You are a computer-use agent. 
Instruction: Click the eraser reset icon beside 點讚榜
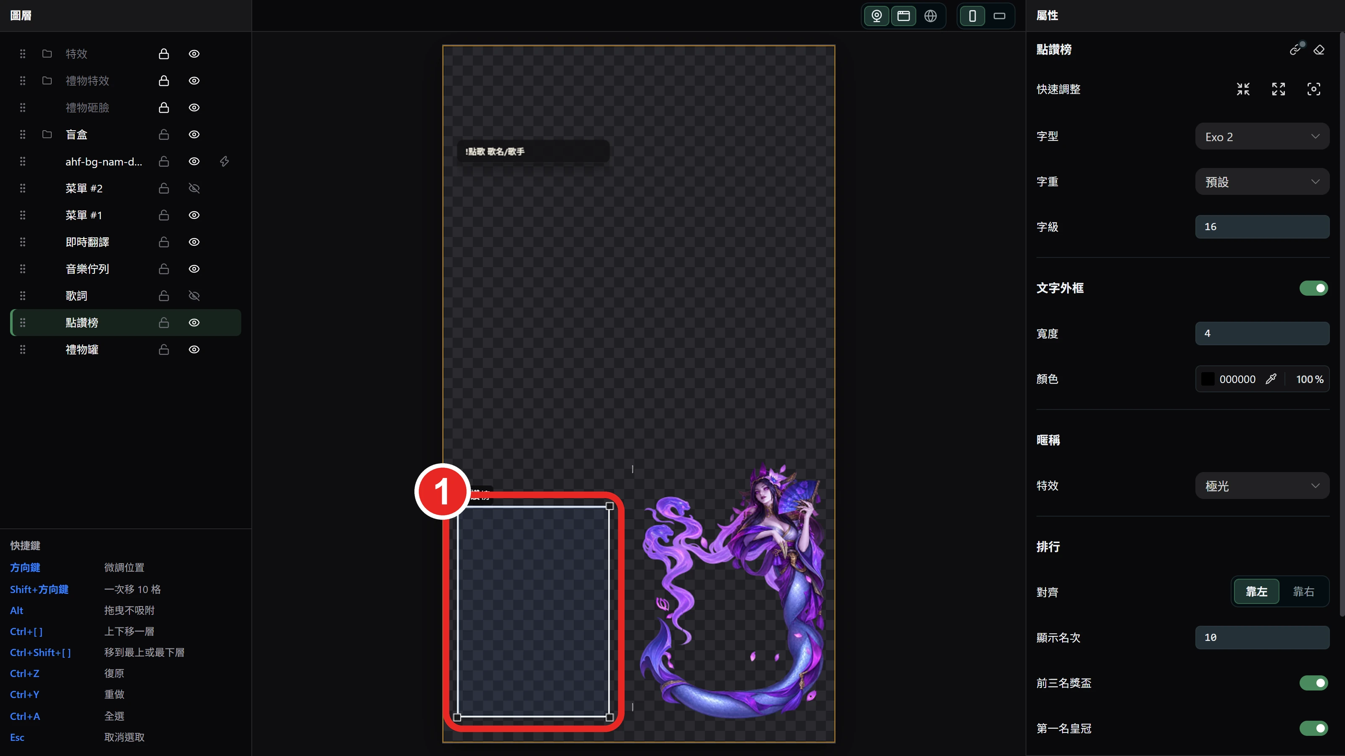coord(1319,50)
